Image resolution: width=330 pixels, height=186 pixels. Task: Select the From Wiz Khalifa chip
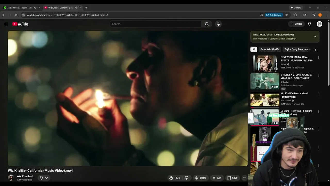tap(270, 49)
